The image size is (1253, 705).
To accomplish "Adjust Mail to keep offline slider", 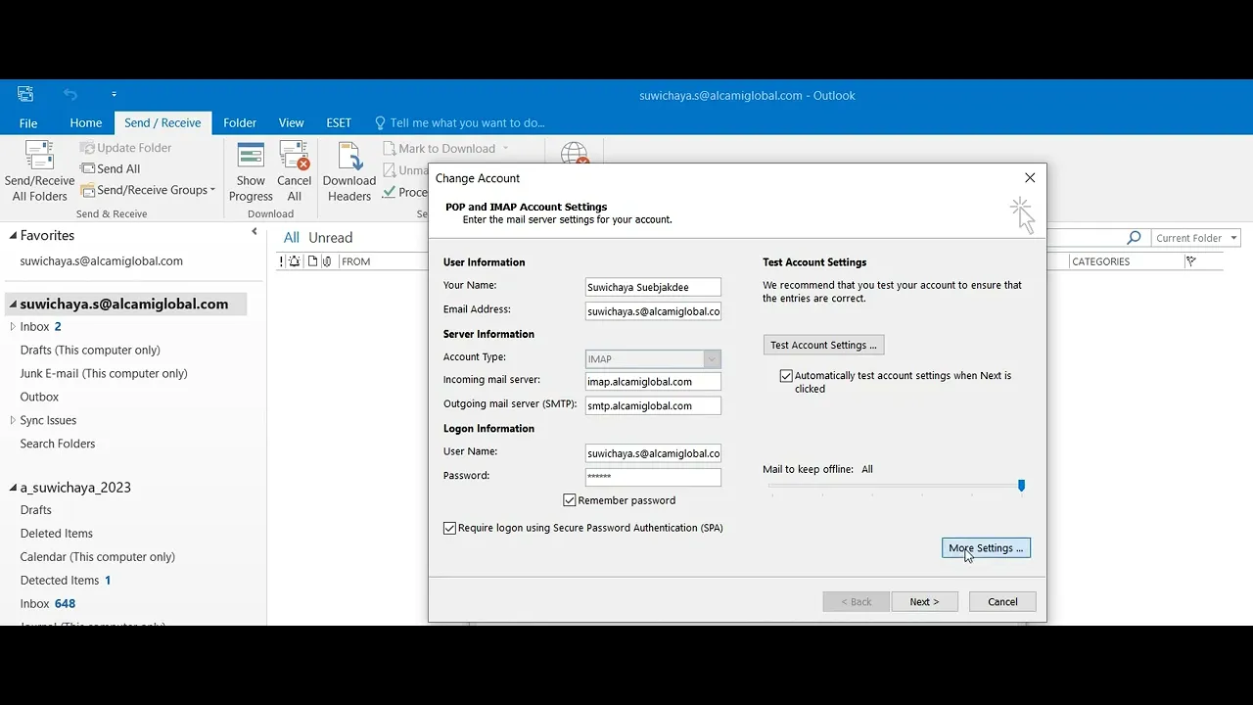I will point(1021,486).
